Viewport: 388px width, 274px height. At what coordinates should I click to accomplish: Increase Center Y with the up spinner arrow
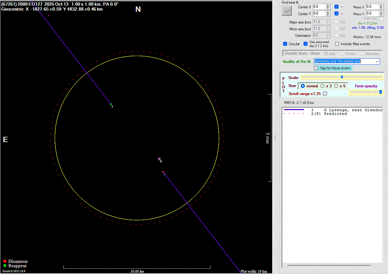tap(328, 12)
